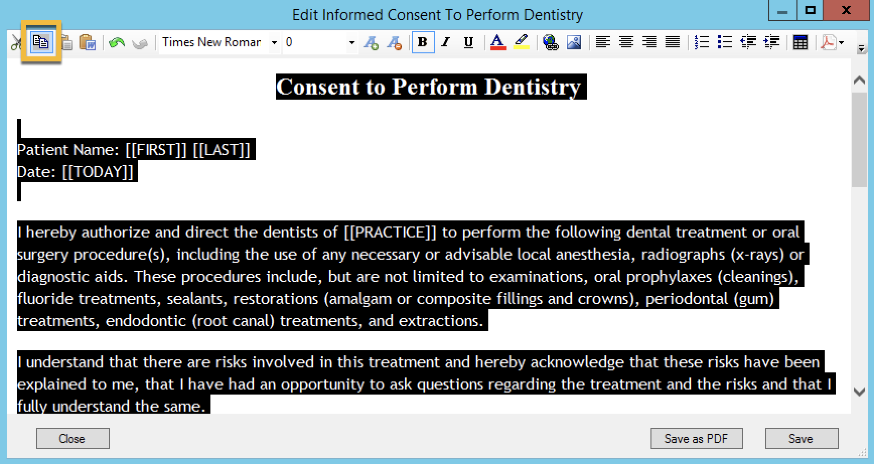Open the font color picker

coord(498,42)
